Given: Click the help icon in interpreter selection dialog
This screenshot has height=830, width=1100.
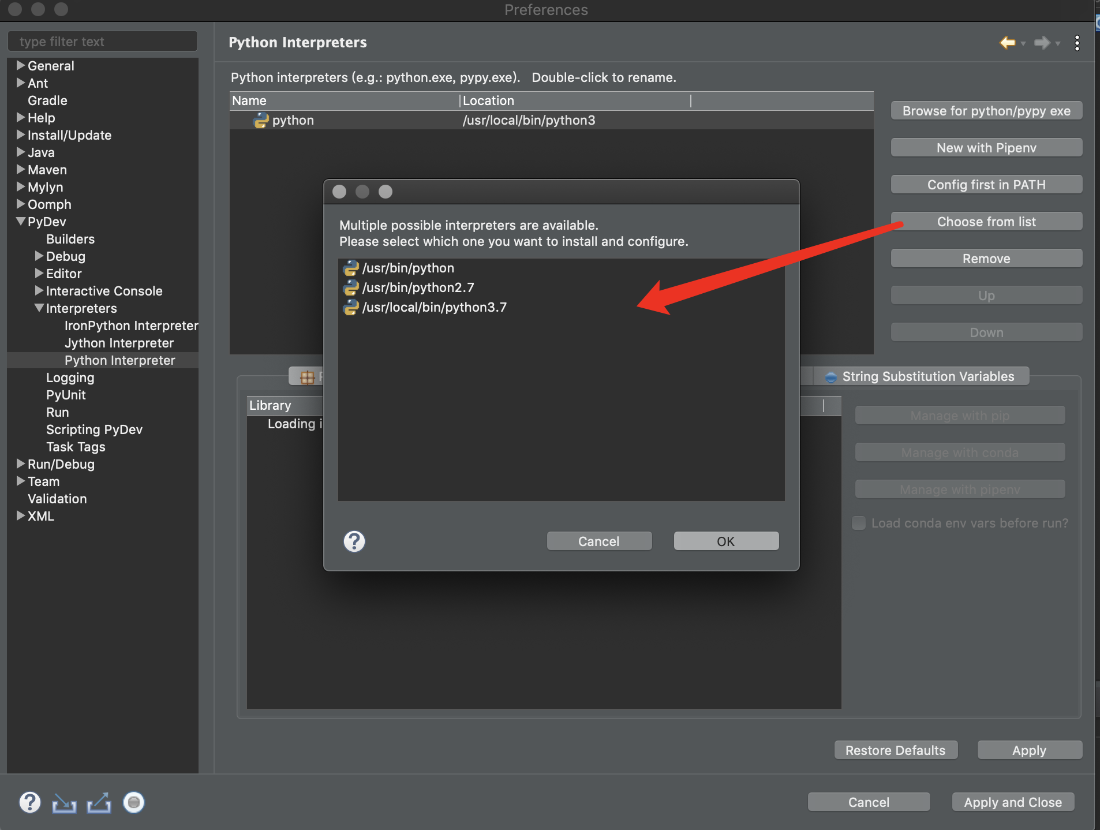Looking at the screenshot, I should pos(354,541).
